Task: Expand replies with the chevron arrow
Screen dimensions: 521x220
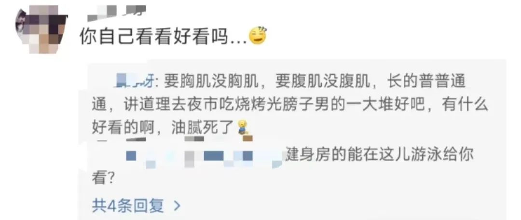Action: (177, 206)
